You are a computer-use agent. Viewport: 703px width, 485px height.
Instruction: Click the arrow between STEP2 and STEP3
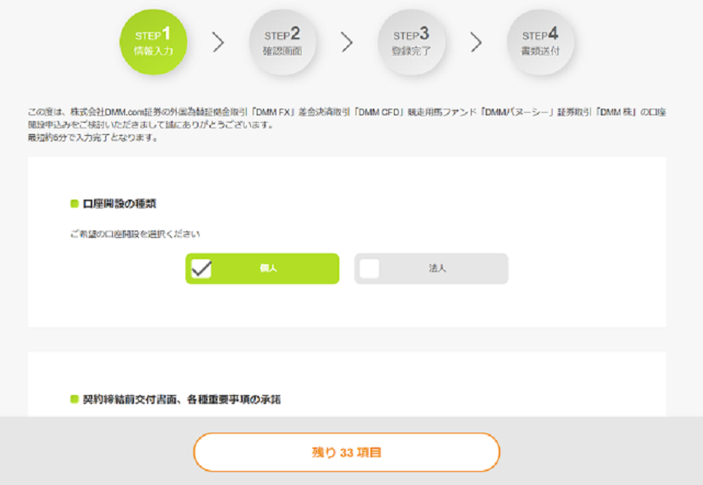click(x=347, y=43)
